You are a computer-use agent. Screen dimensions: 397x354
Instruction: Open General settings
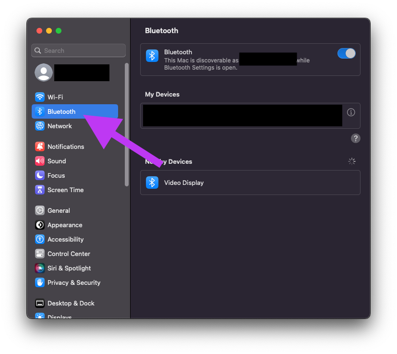[x=75, y=210]
